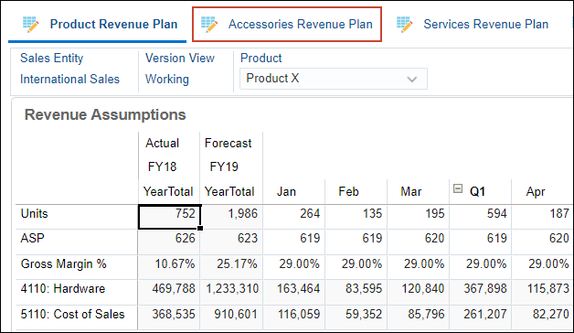Screen dimensions: 574x333
Task: Select the Units FY19 YearTotal cell 1,986
Action: tap(232, 217)
